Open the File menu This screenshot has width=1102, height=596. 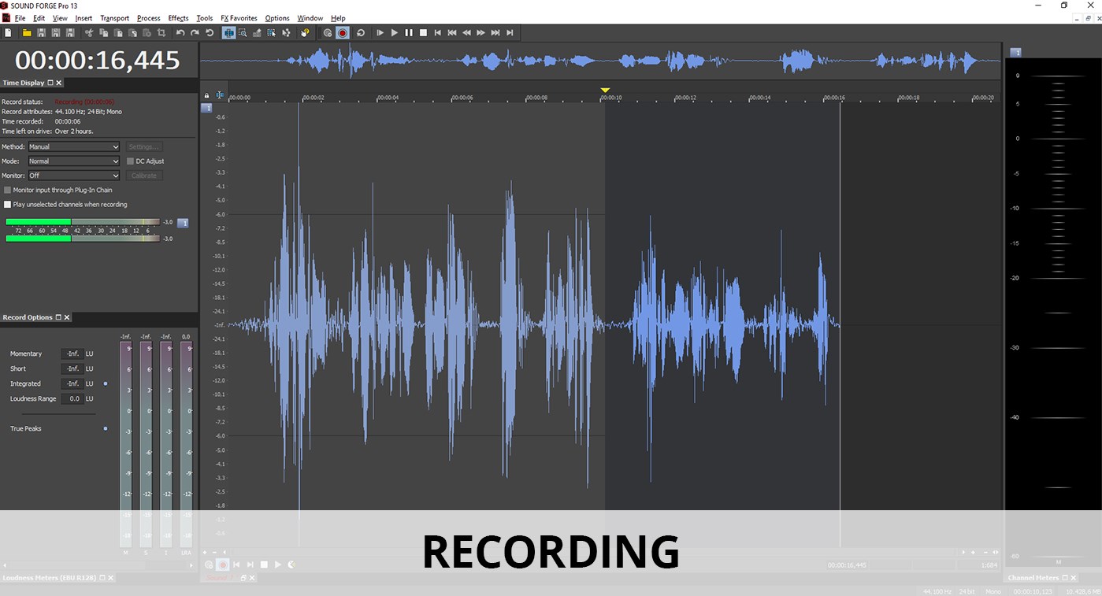tap(20, 18)
